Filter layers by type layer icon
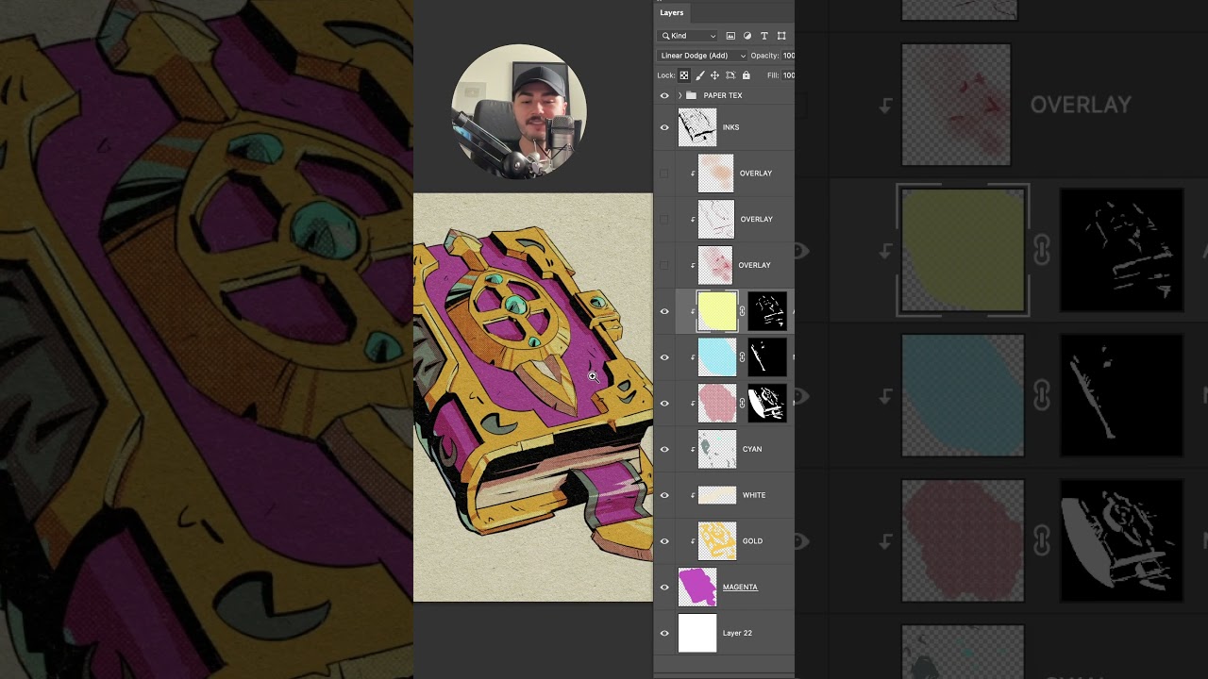 coord(764,36)
